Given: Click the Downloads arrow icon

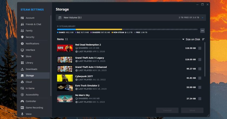Looking at the screenshot, I should [22, 69].
